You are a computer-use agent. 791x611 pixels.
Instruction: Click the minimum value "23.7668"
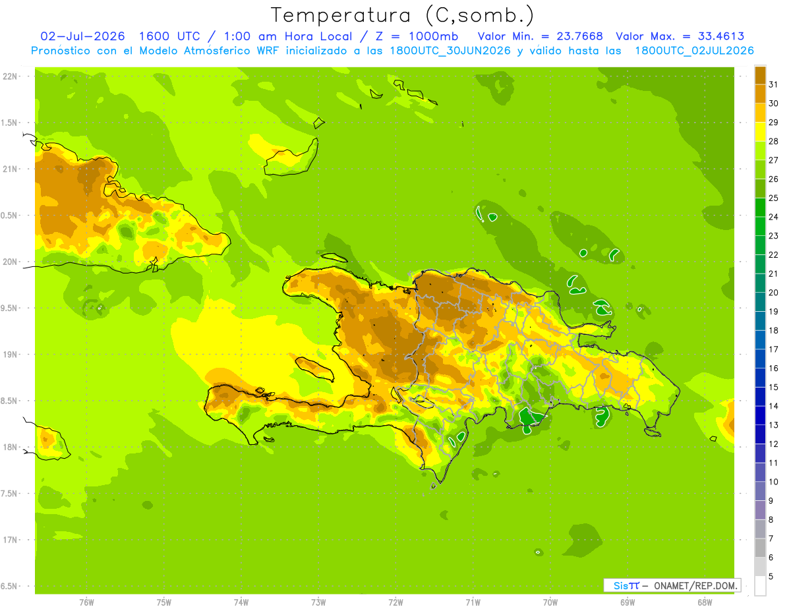pos(579,36)
